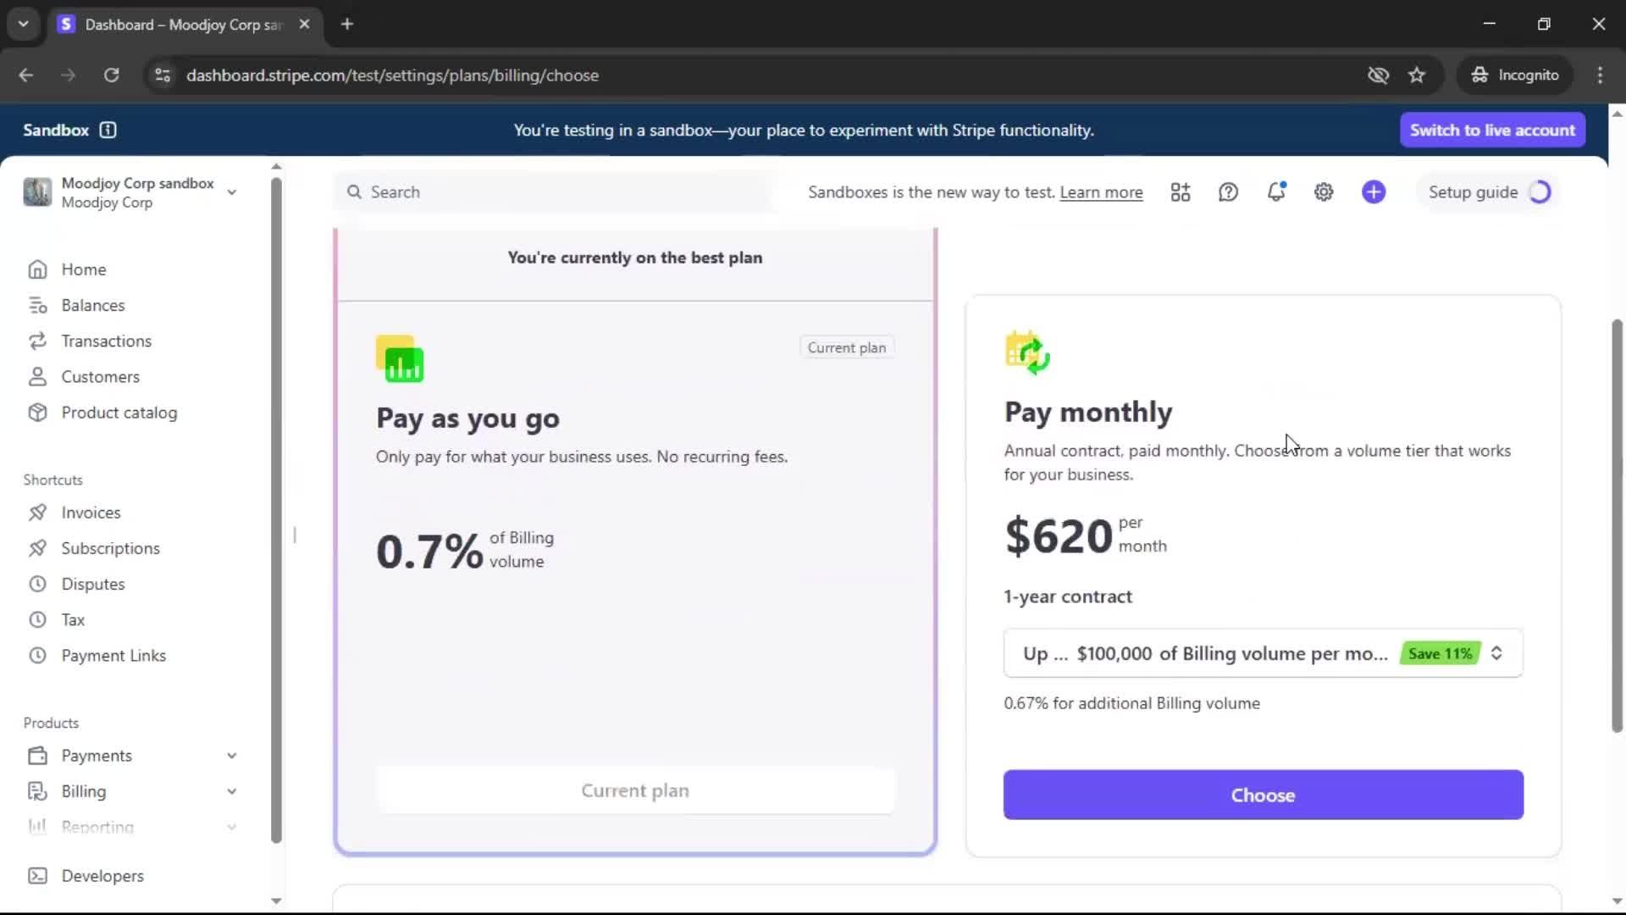Go to Transactions in the sidebar
This screenshot has height=915, width=1626.
[106, 341]
